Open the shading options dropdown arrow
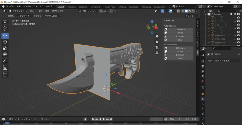The width and height of the screenshot is (242, 125). point(196,11)
